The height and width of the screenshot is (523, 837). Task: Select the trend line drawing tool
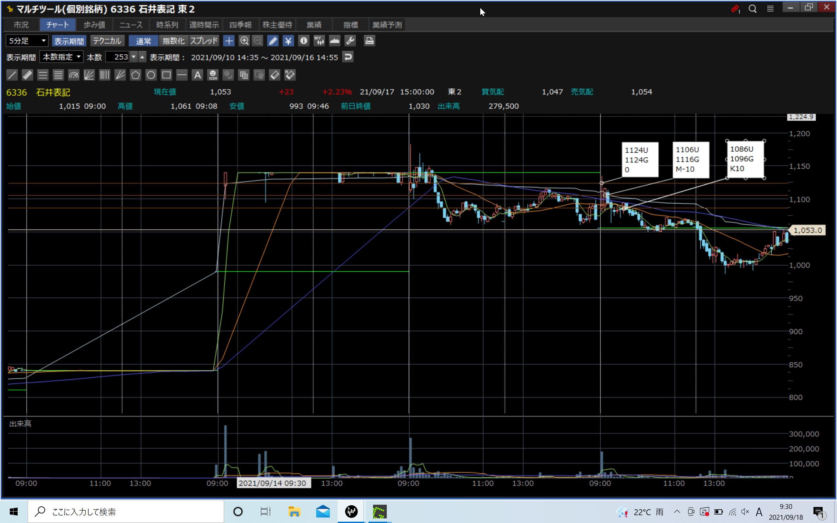tap(12, 75)
